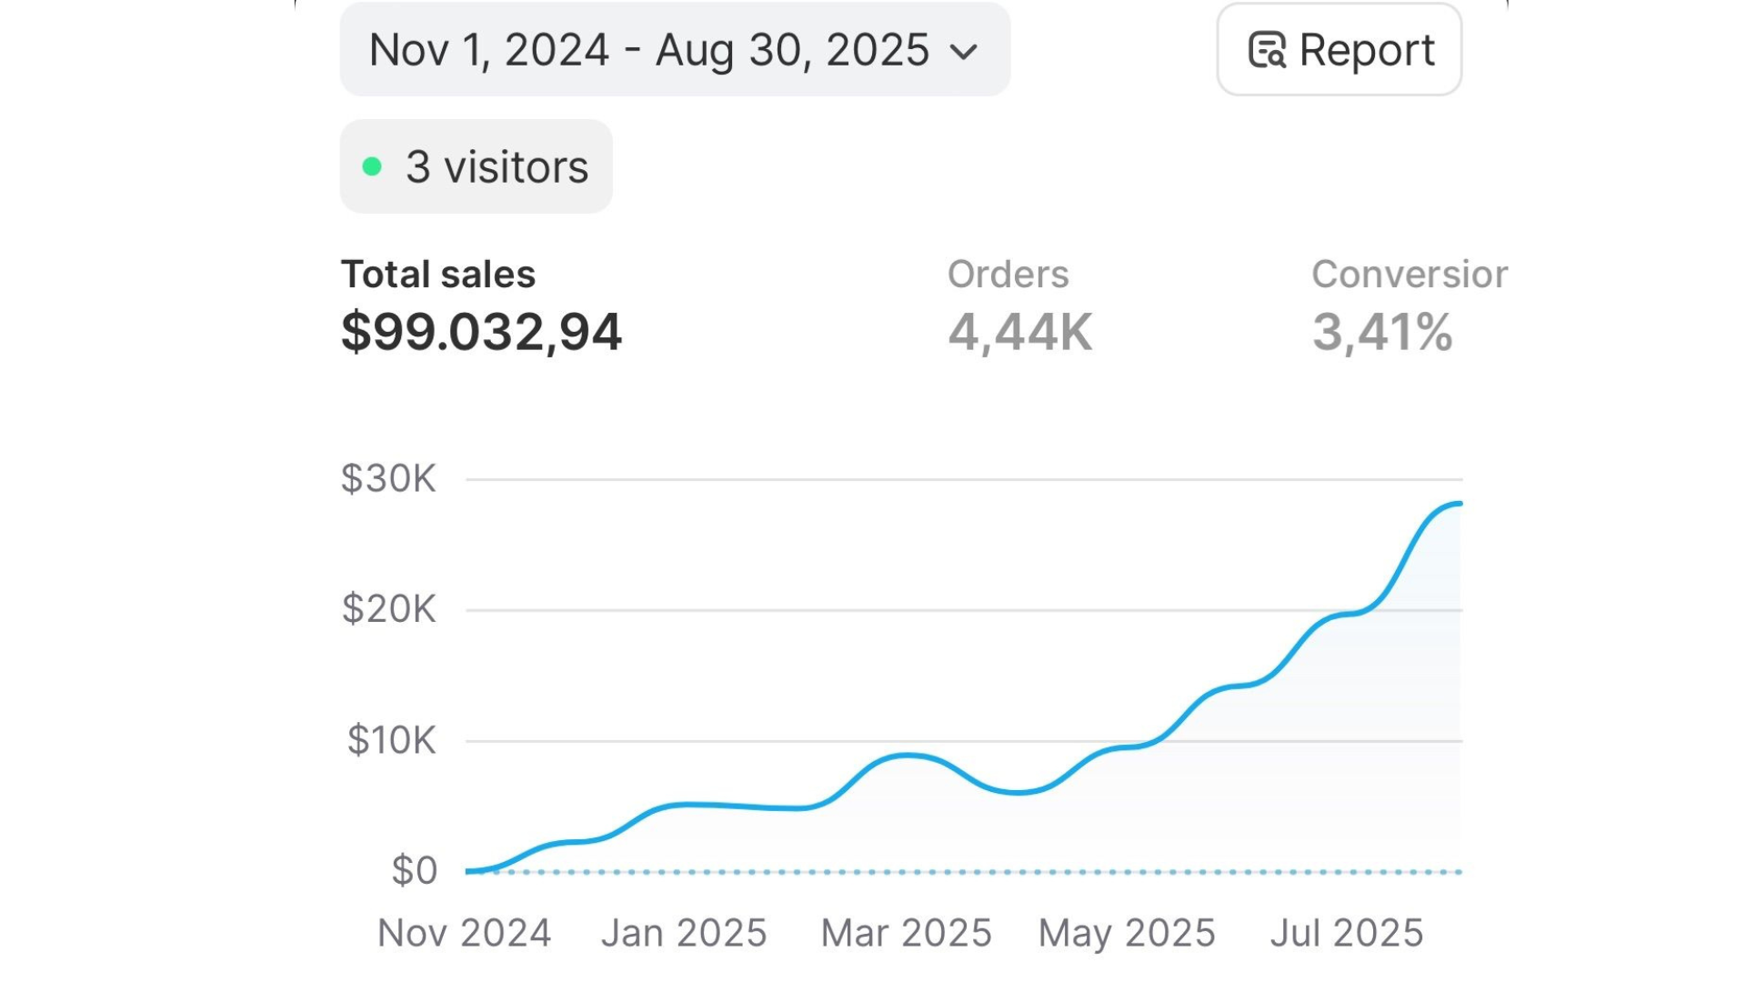Open the Report view

(1339, 50)
